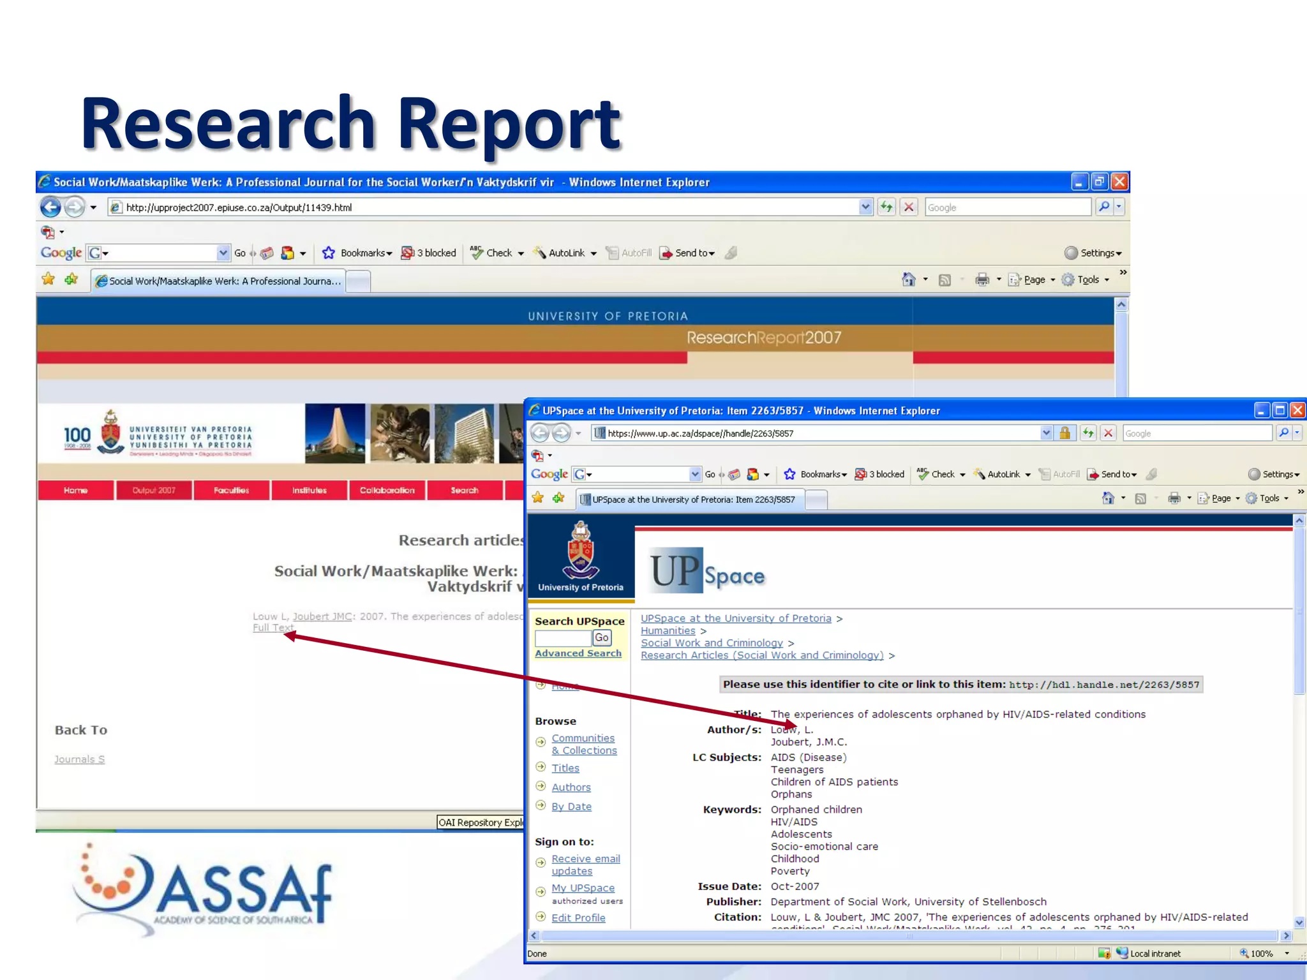Image resolution: width=1307 pixels, height=980 pixels.
Task: Click Humanities breadcrumb link
Action: click(668, 630)
